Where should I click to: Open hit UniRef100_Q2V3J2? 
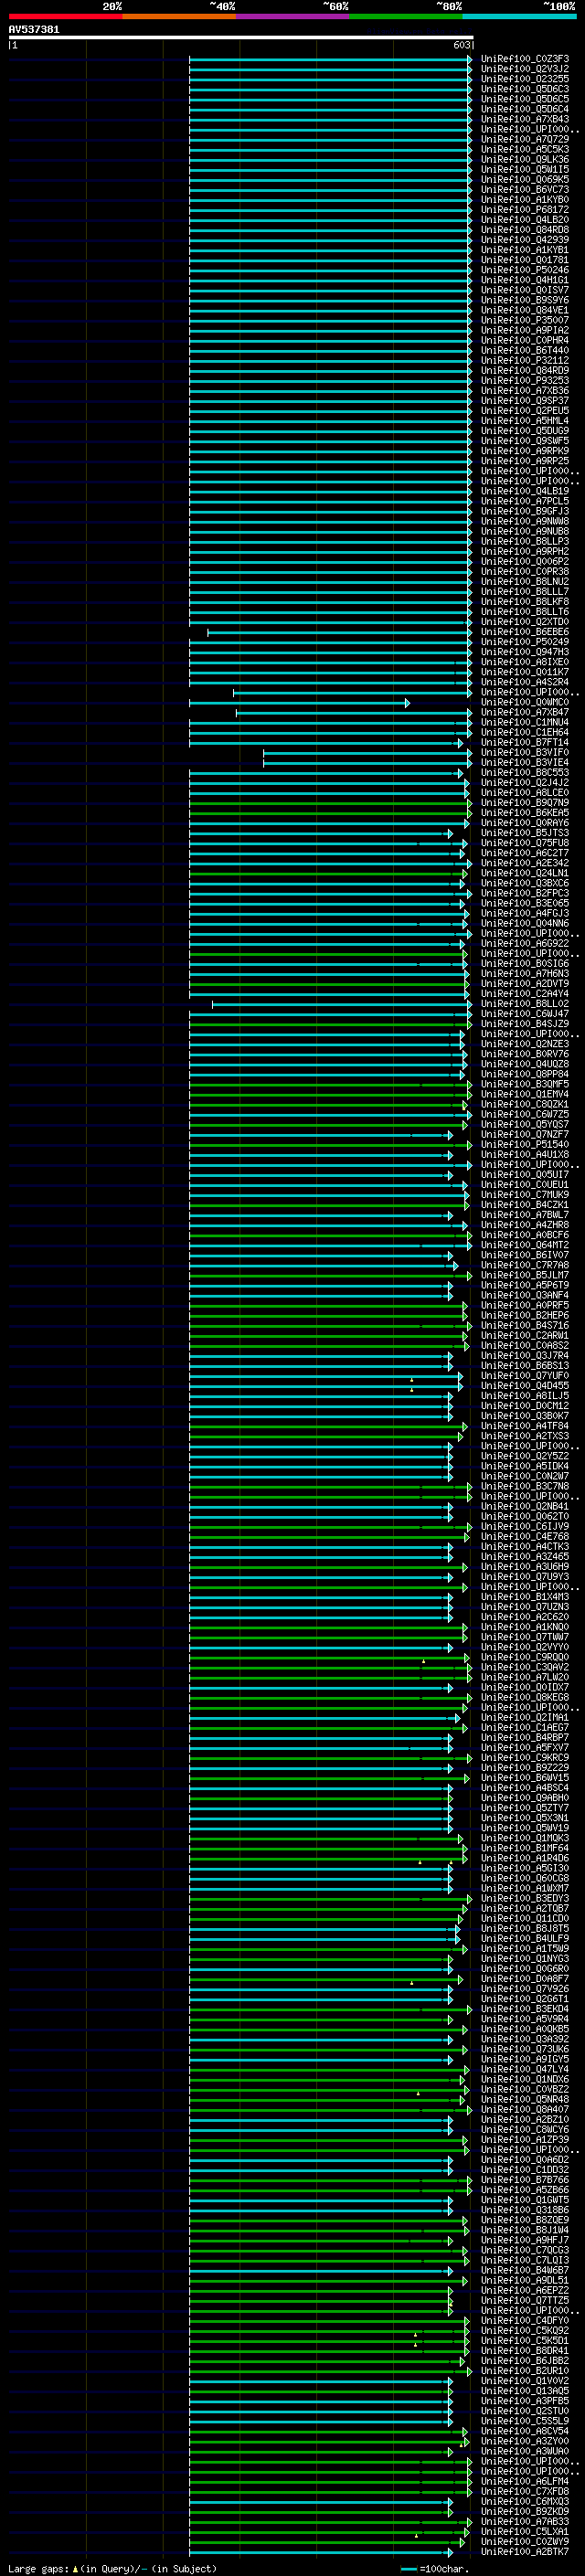[x=525, y=69]
